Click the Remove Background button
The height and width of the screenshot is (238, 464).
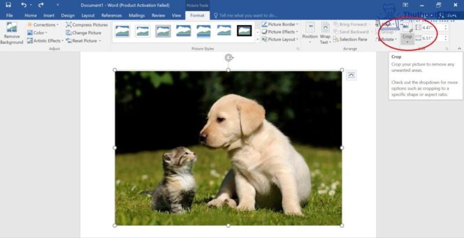[12, 33]
